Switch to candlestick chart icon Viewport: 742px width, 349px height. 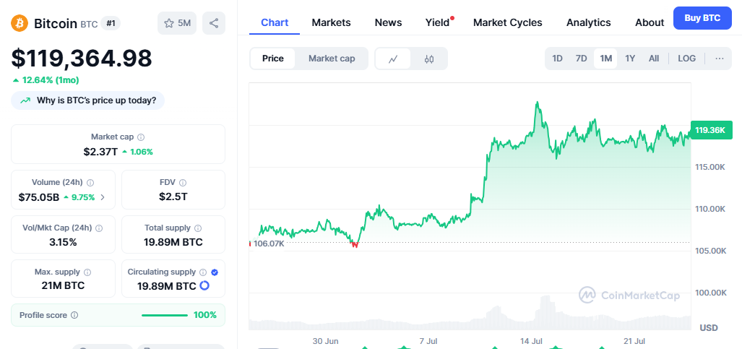[x=428, y=59]
